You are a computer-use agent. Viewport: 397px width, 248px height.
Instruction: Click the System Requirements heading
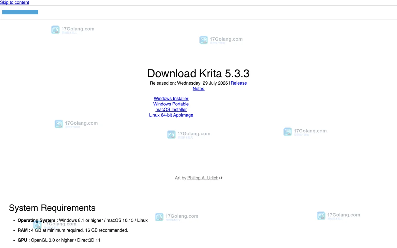click(52, 208)
